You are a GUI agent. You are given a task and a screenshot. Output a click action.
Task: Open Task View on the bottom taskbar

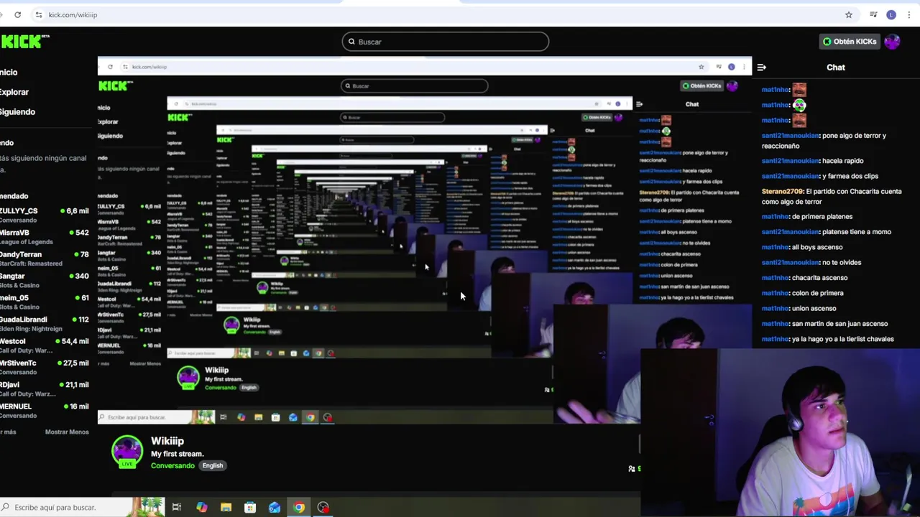177,508
